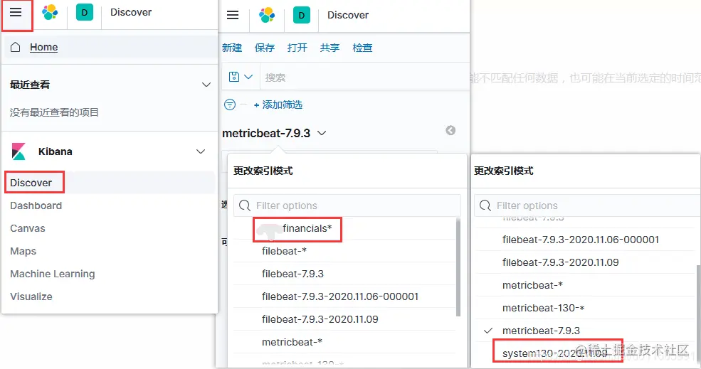Open Discover in Kibana navigation
This screenshot has height=369, width=701.
tap(31, 183)
